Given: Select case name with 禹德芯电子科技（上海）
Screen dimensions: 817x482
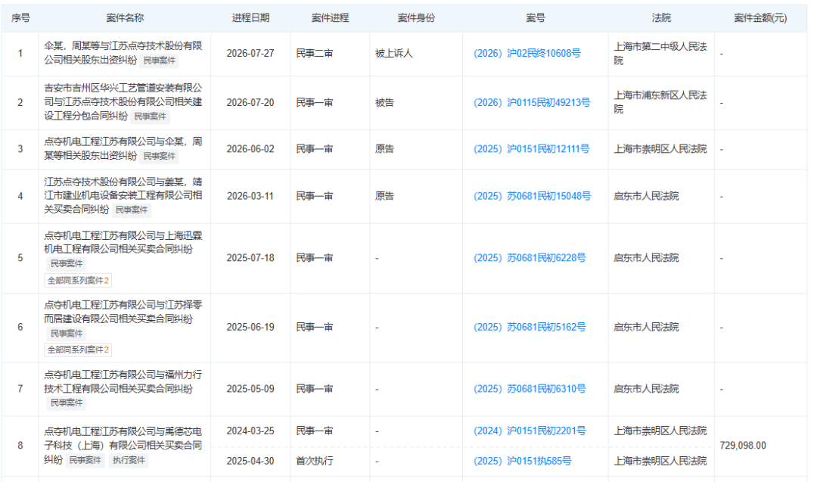Looking at the screenshot, I should (123, 446).
